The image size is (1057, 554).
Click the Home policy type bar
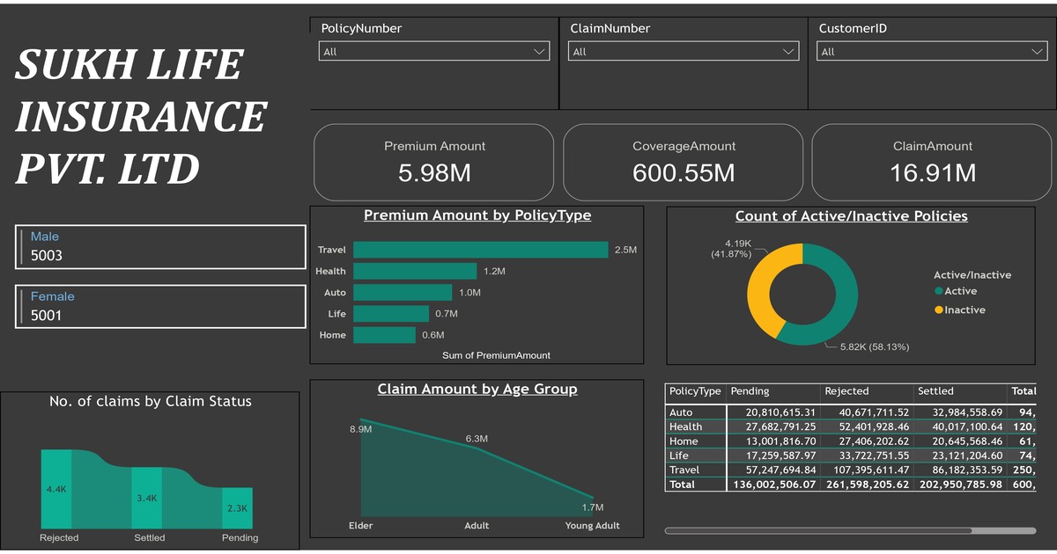[384, 335]
